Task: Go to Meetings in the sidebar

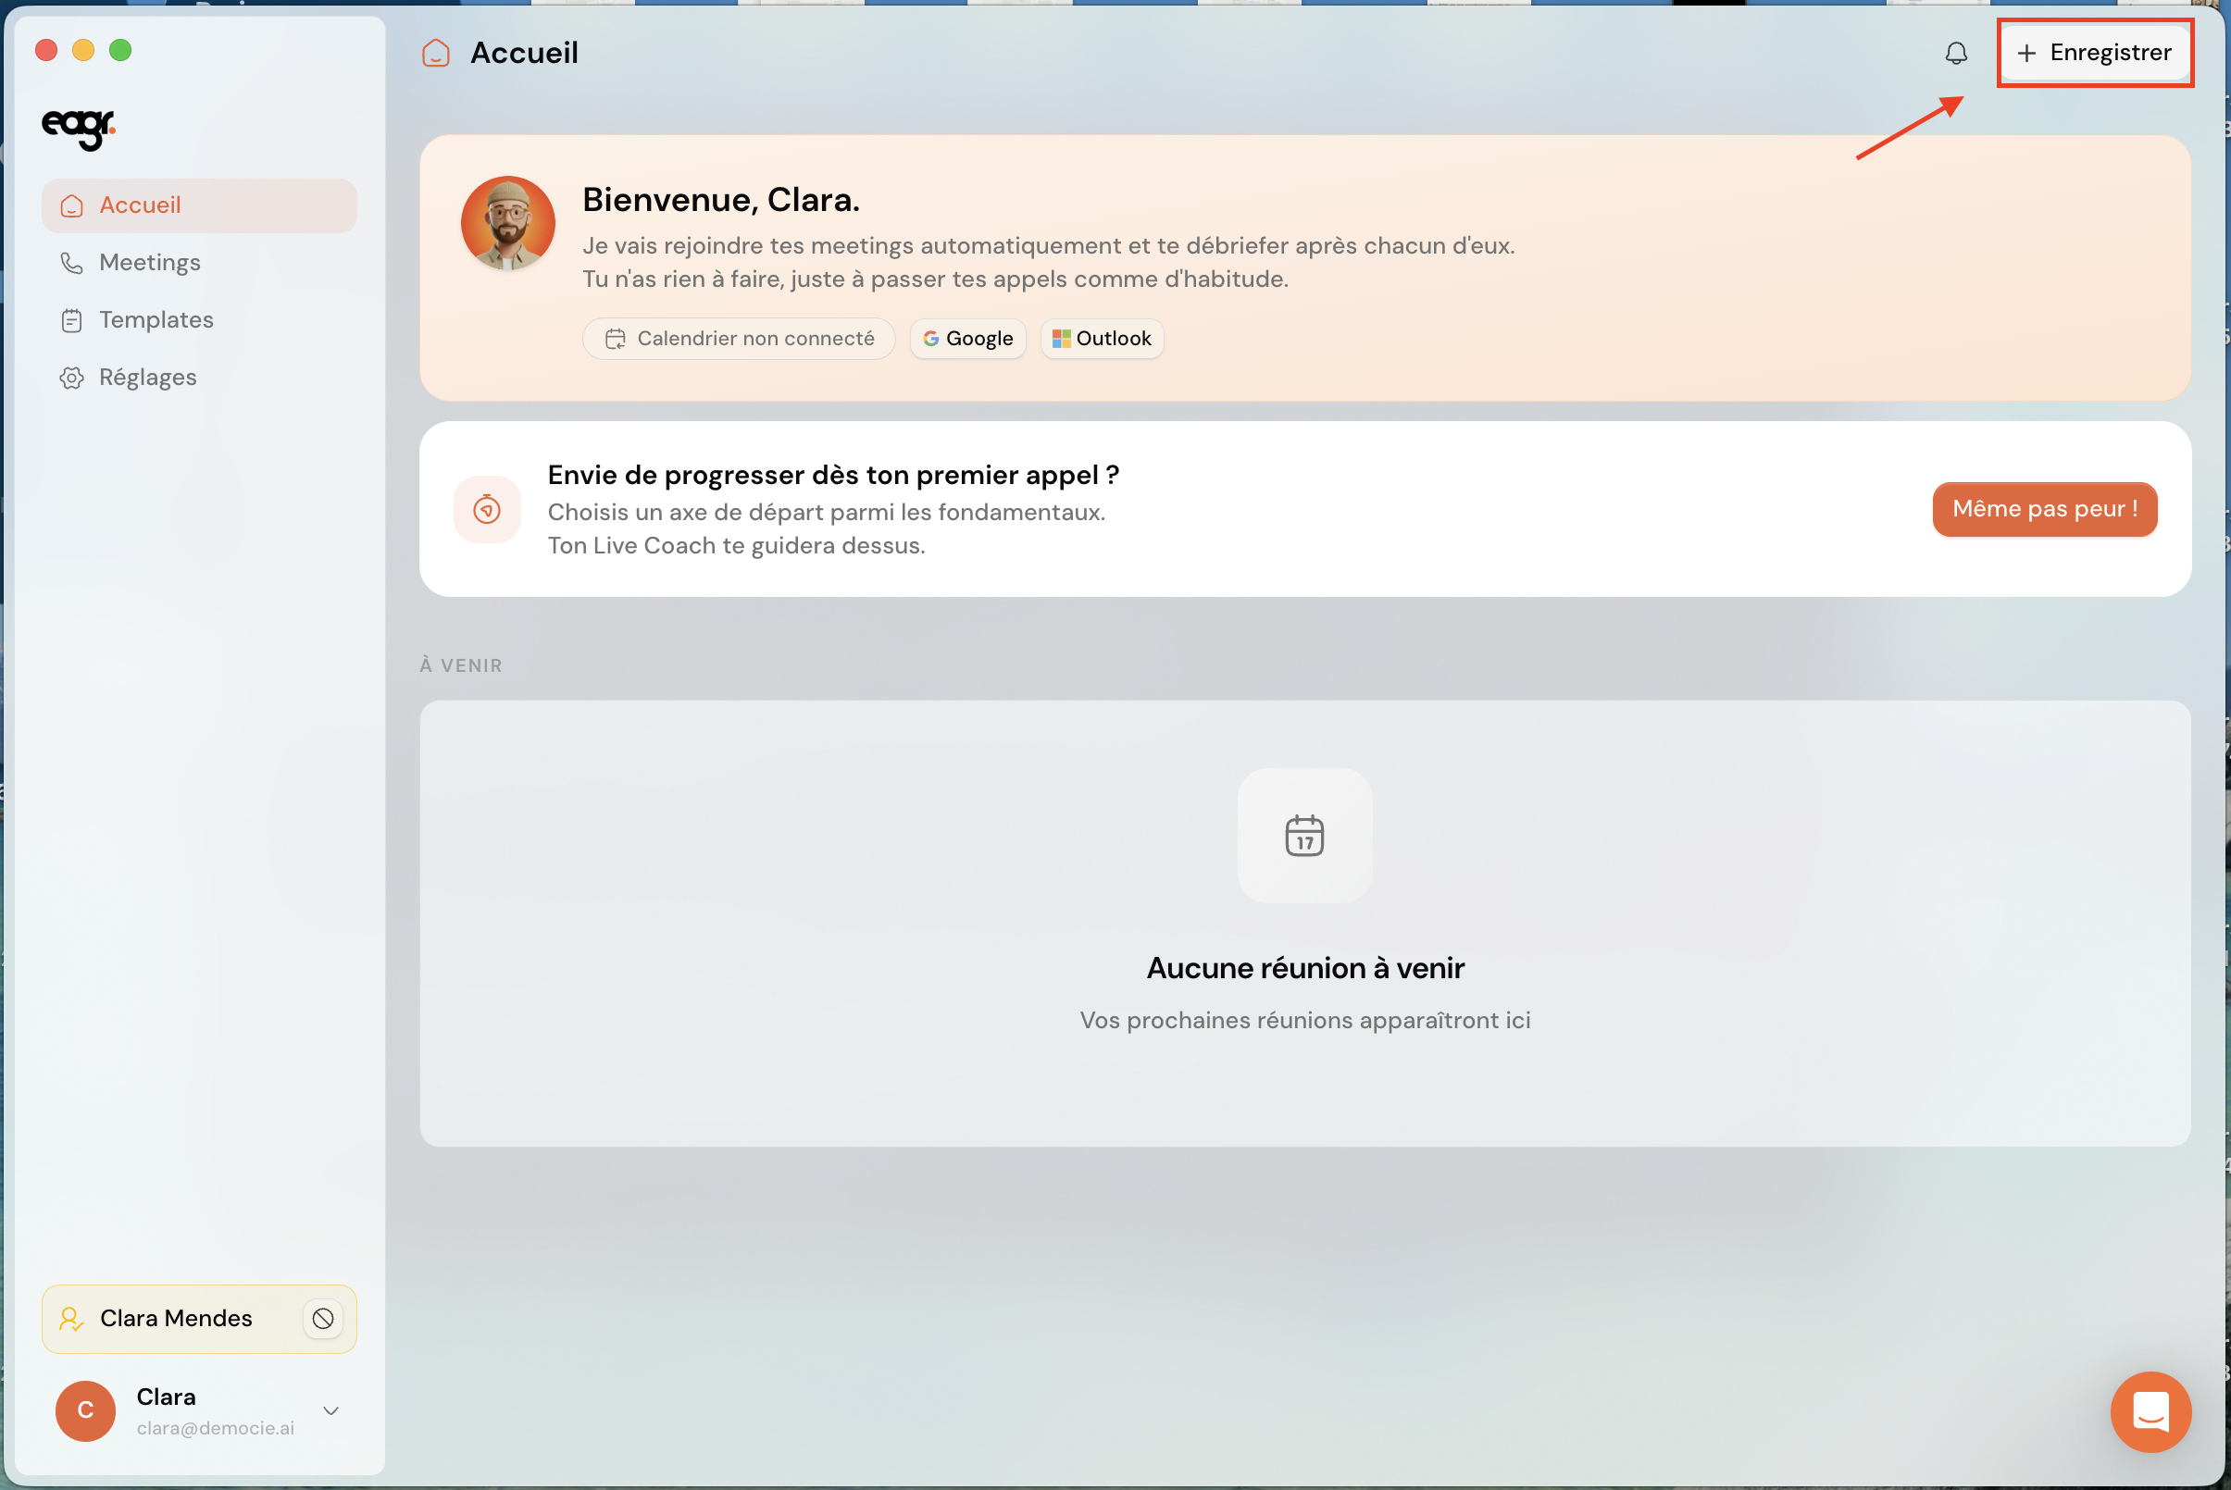Action: point(199,262)
